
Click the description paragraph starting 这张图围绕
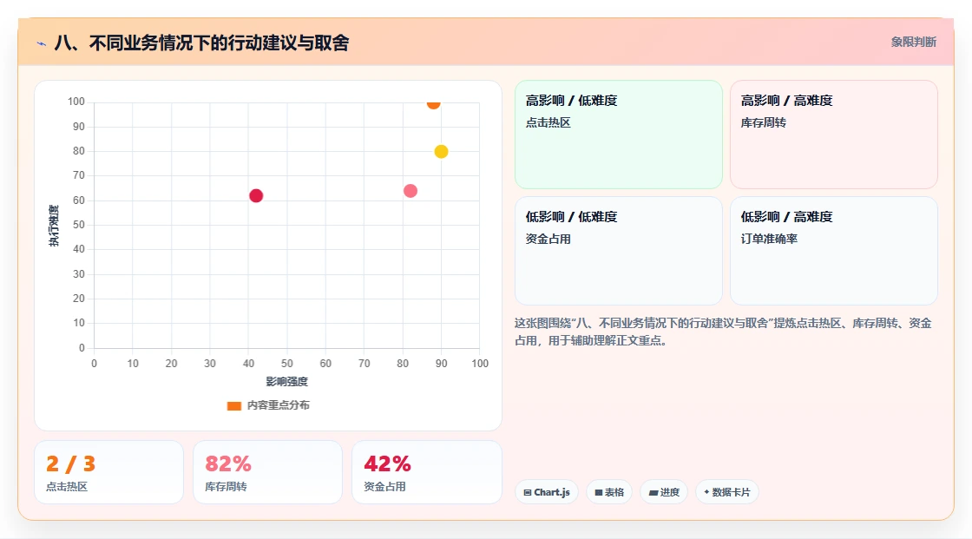(x=724, y=332)
